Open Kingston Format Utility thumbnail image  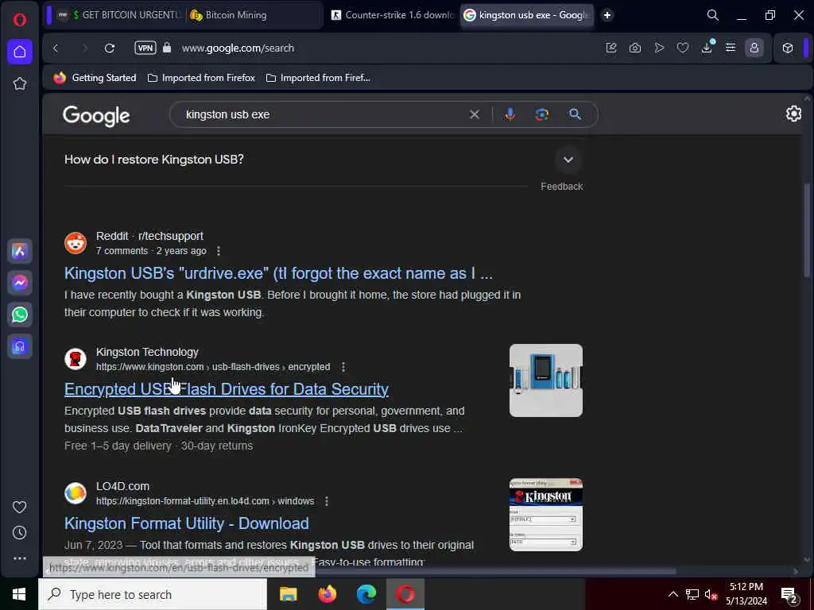coord(545,515)
